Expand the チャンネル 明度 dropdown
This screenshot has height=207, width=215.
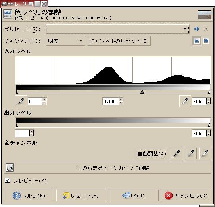point(65,41)
